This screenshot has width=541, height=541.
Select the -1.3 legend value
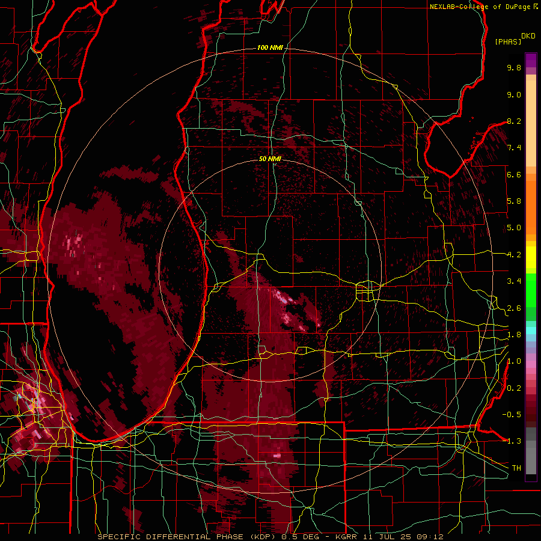(x=512, y=441)
